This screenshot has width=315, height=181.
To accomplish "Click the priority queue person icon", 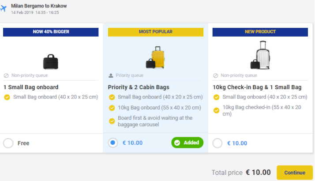I will click(x=111, y=75).
